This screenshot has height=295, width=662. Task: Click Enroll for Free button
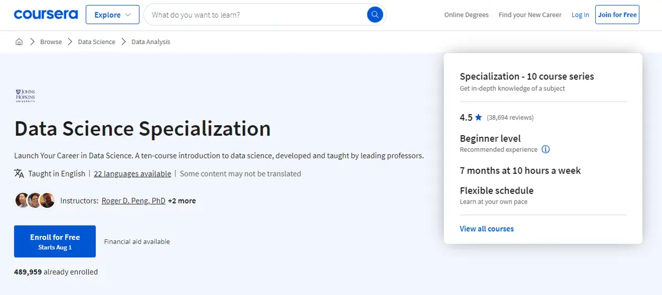click(55, 242)
